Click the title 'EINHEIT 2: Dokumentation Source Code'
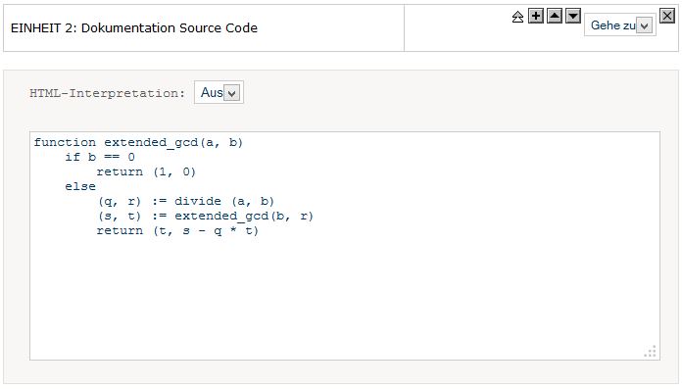This screenshot has height=389, width=682. 134,27
